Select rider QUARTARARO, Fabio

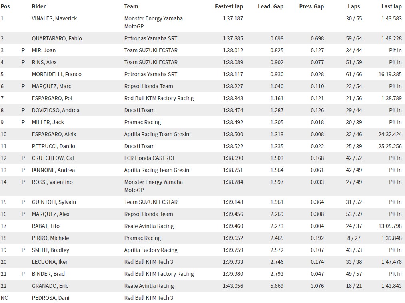(57, 38)
